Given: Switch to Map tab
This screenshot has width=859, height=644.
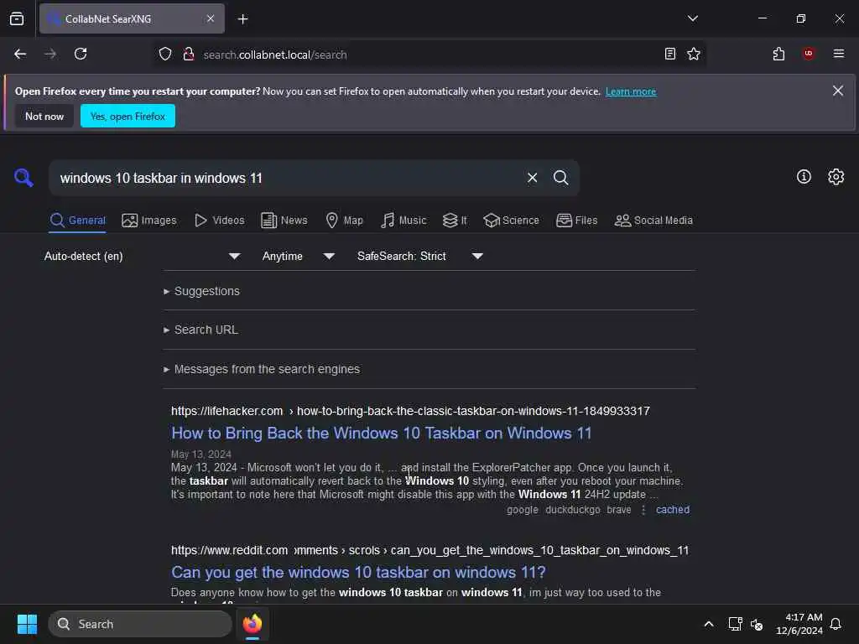Looking at the screenshot, I should click(345, 221).
